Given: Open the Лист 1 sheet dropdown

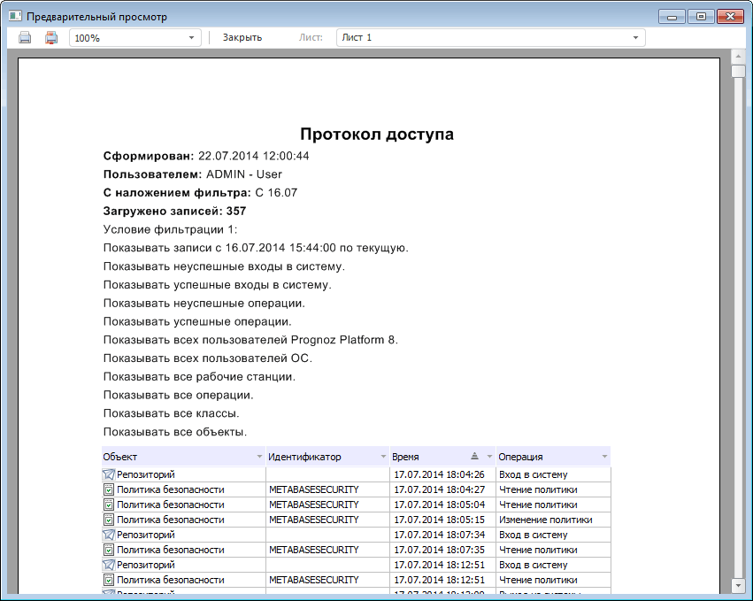Looking at the screenshot, I should 635,38.
